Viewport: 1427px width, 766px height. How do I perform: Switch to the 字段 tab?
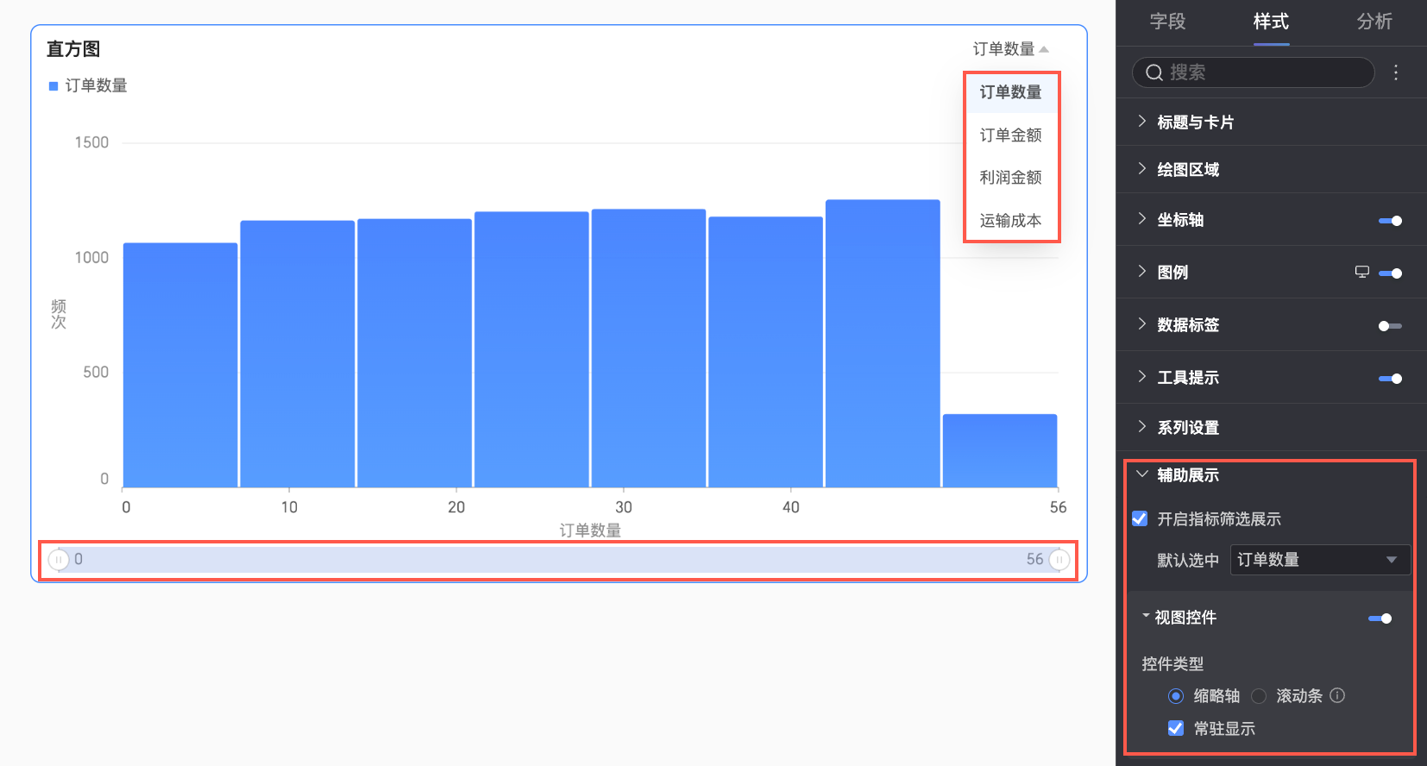(1167, 22)
